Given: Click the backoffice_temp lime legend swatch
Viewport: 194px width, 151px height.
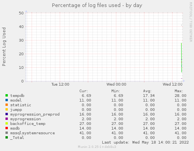Looking at the screenshot, I should tap(7, 123).
